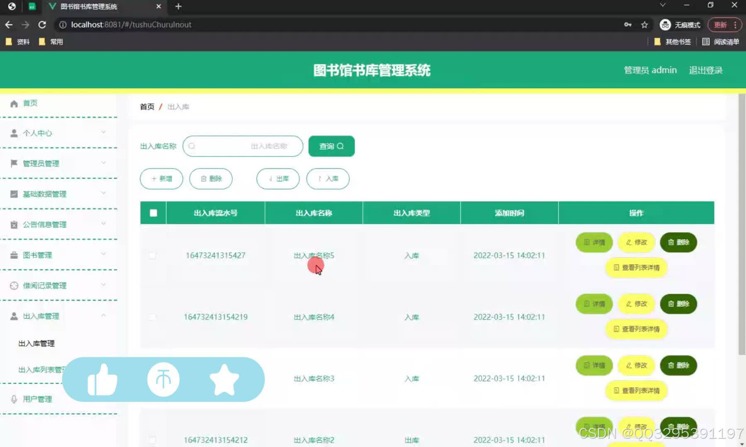
Task: Expand the 基础数据管理 menu chevron
Action: point(104,193)
